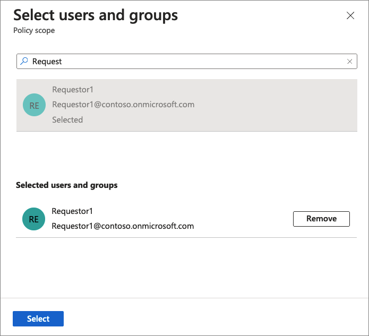Click the footer area beside Select button

[212, 317]
